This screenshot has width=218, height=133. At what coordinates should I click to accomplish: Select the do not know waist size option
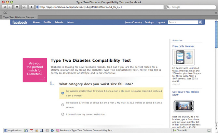pyautogui.click(x=63, y=114)
